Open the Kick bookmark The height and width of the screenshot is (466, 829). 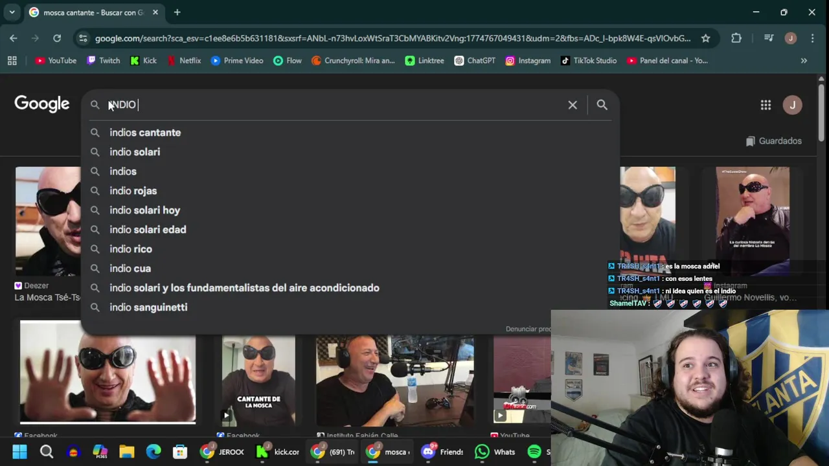click(143, 60)
